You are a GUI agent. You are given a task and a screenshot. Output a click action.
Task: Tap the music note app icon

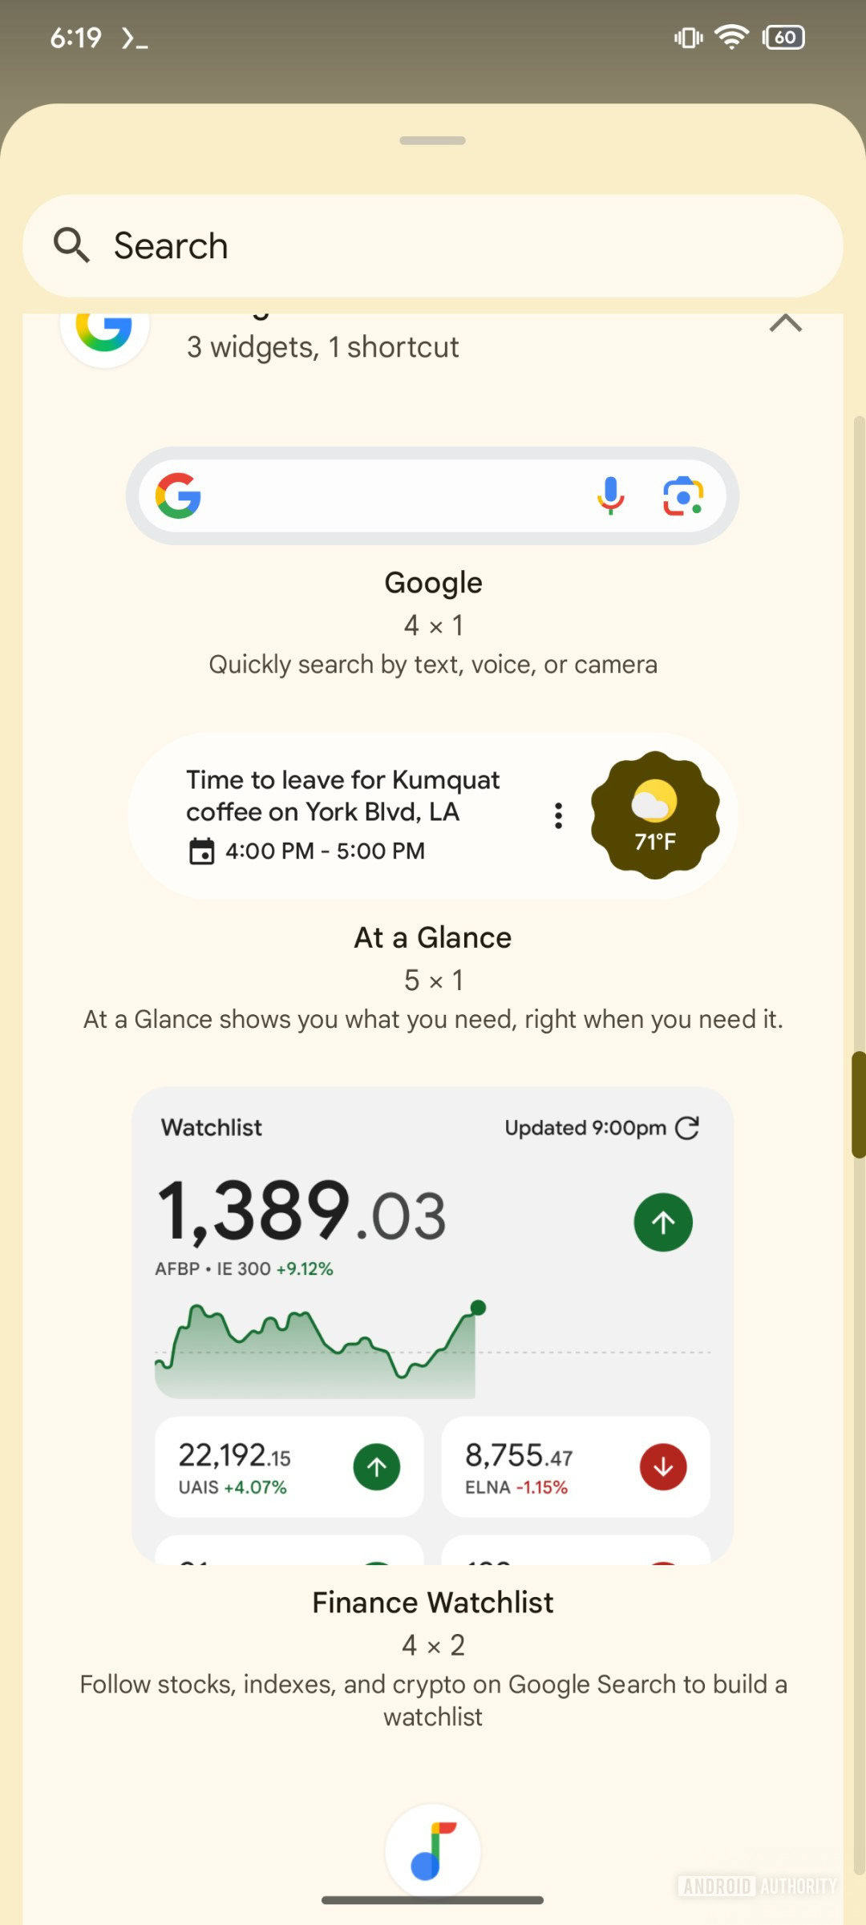[x=433, y=1851]
